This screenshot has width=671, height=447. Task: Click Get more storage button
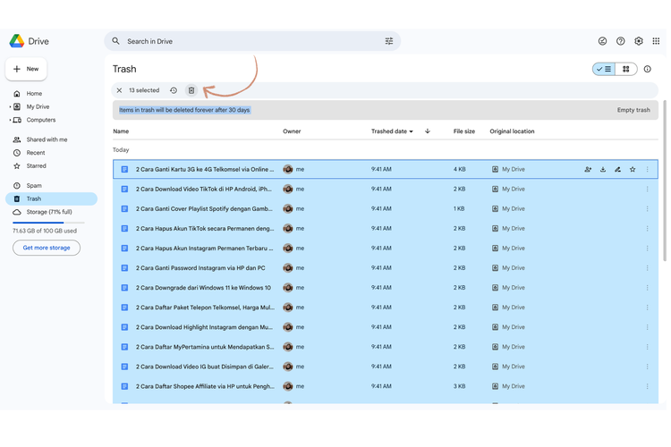pyautogui.click(x=47, y=248)
